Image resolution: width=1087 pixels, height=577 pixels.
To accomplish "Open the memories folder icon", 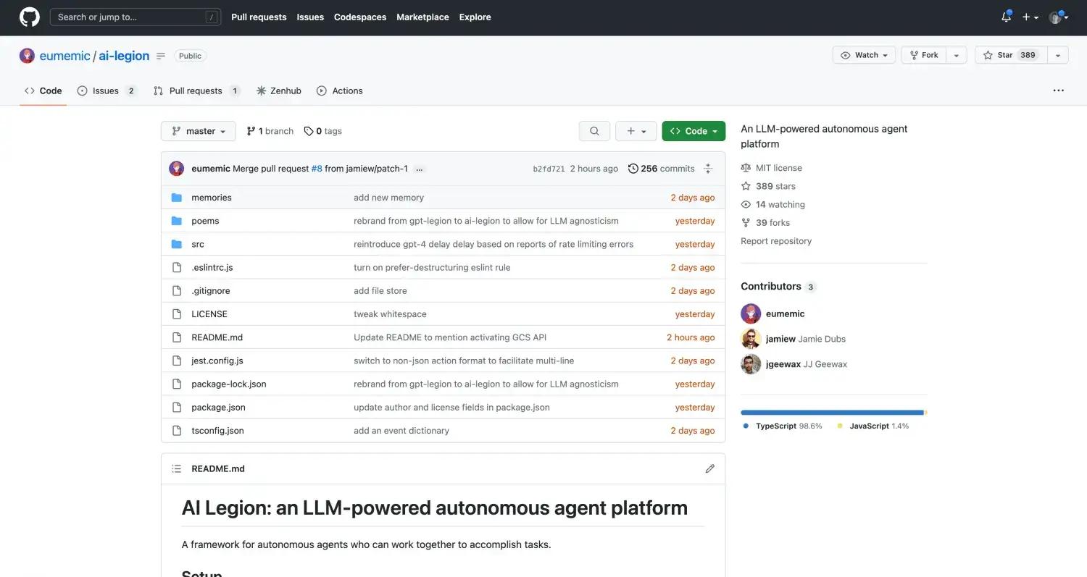I will tap(176, 198).
